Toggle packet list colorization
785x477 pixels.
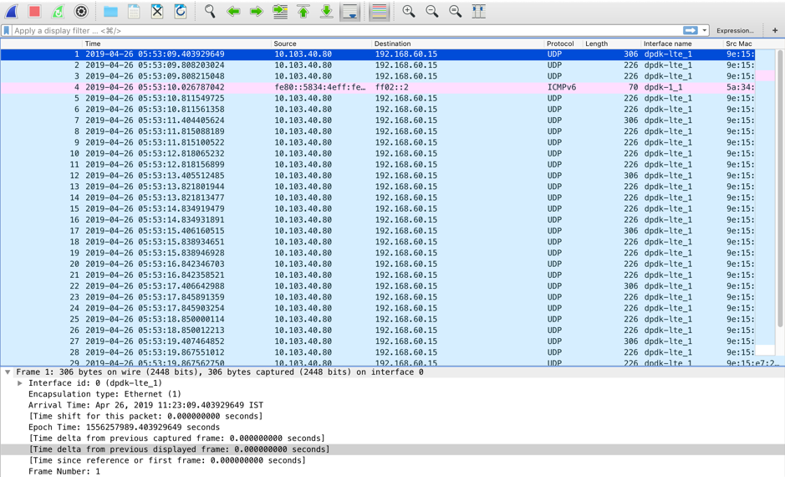pos(379,12)
